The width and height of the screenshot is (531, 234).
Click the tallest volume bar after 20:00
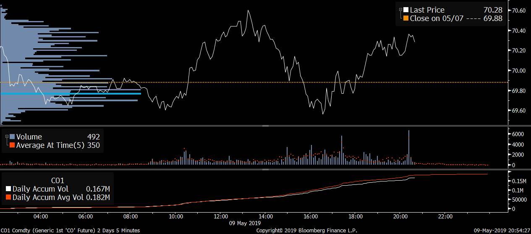[409, 147]
